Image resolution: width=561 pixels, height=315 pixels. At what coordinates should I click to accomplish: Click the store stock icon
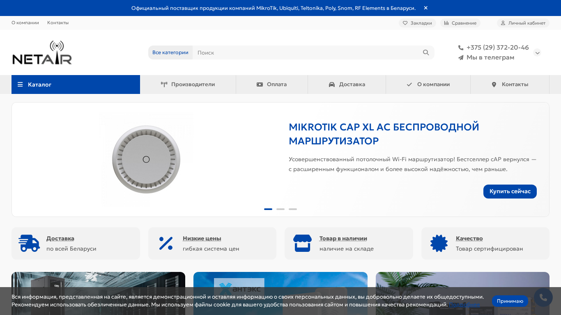[302, 243]
